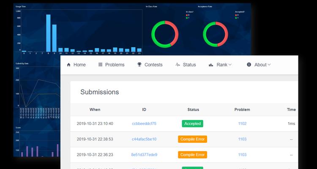Viewport: 317px width, 169px height.
Task: Open submission ccbbeeddcf75
Action: pyautogui.click(x=144, y=123)
